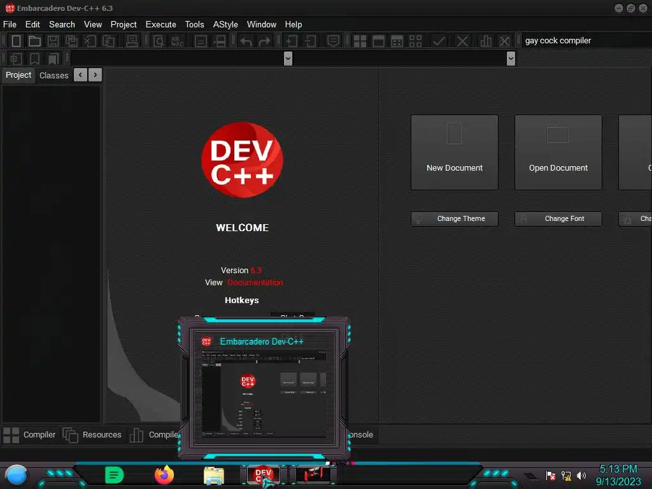
Task: Open the Help menu
Action: [293, 25]
